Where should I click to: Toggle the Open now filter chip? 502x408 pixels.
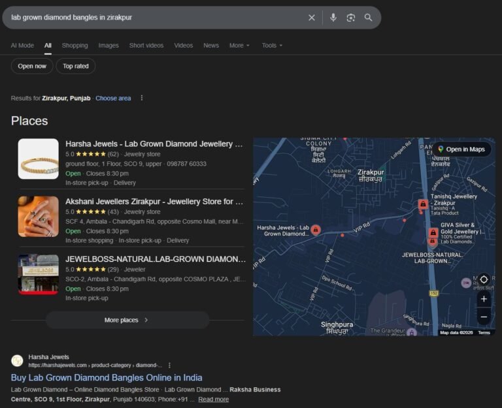click(x=32, y=66)
